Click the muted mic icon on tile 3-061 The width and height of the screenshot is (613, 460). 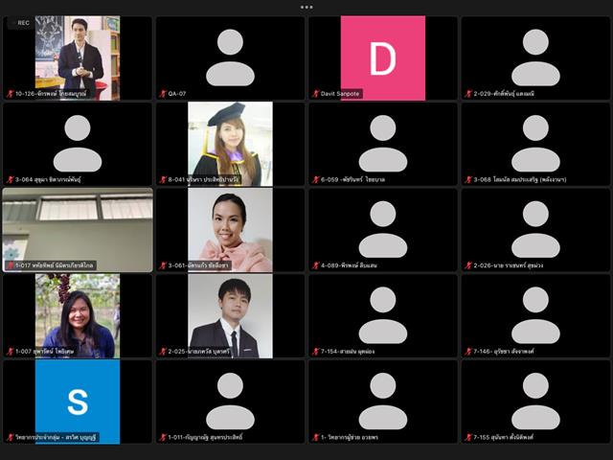click(163, 265)
